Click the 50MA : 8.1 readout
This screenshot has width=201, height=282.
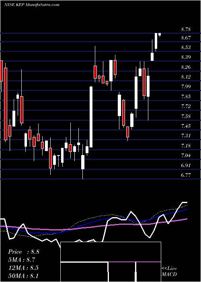coord(23,276)
